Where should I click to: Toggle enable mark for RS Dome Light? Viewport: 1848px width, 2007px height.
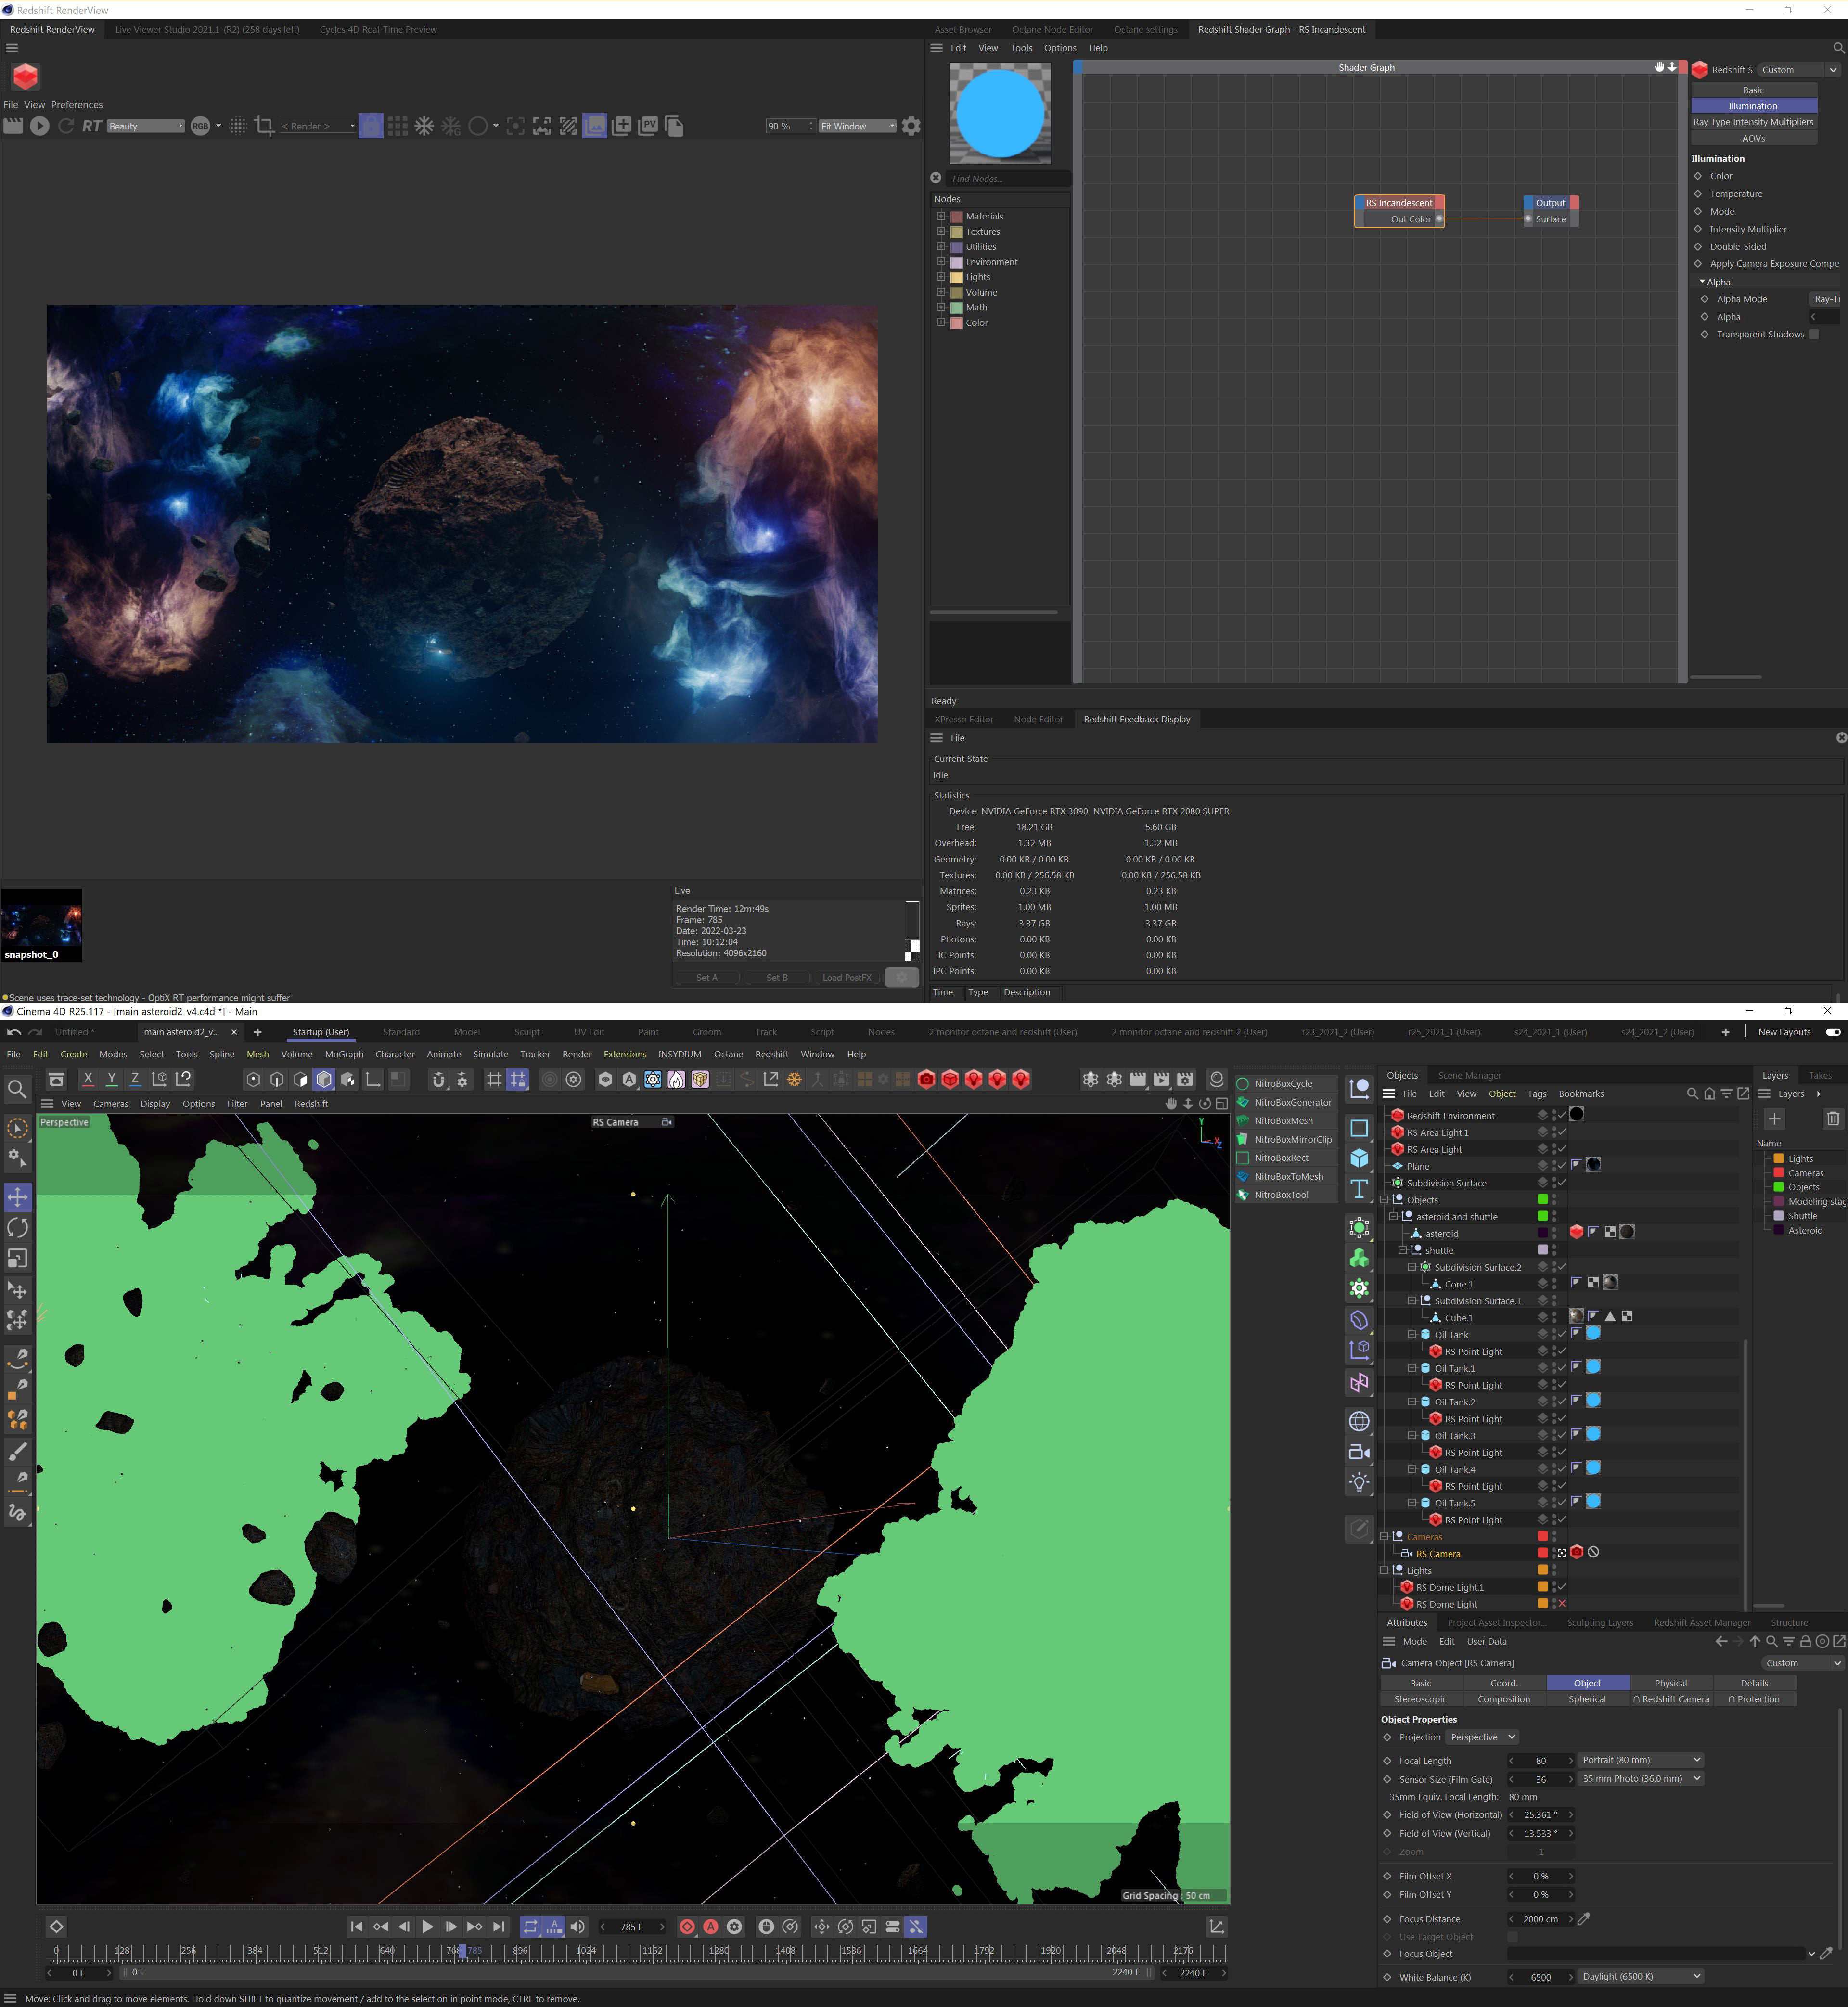1561,1604
